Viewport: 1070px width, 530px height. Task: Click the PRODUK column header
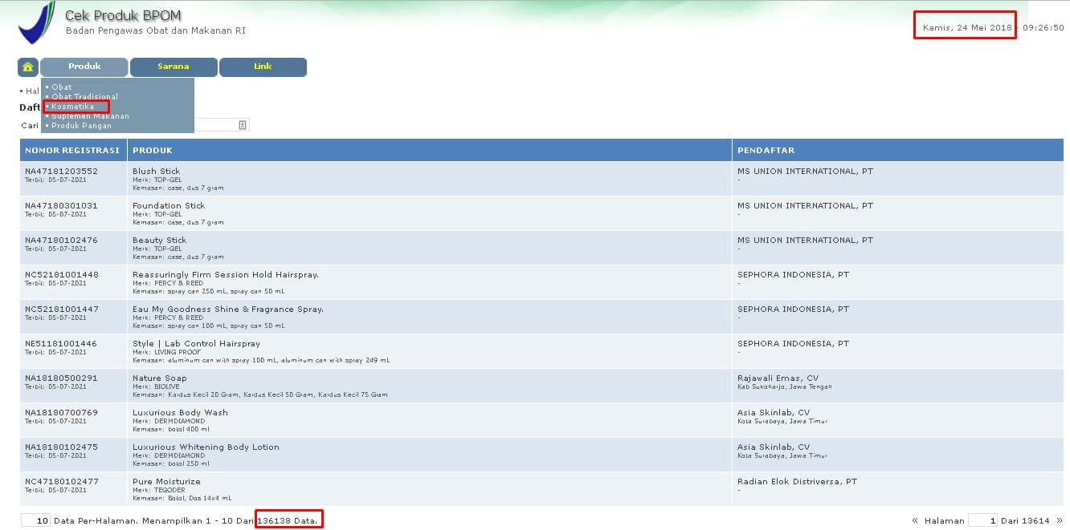153,151
